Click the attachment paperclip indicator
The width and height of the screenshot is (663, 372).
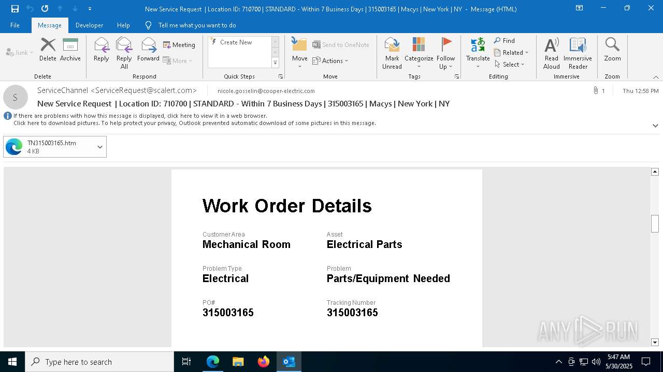pyautogui.click(x=596, y=90)
